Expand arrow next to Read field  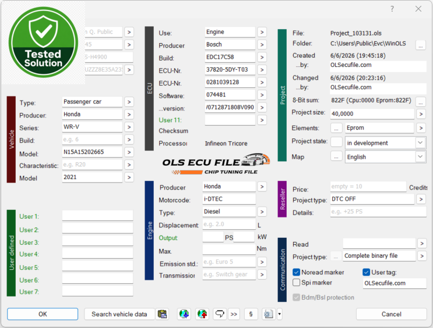(422, 244)
